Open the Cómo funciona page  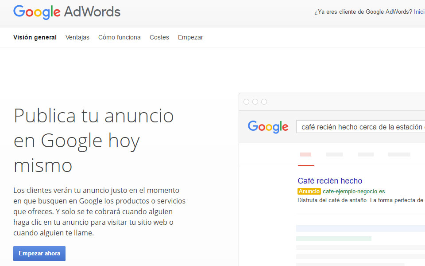(119, 37)
